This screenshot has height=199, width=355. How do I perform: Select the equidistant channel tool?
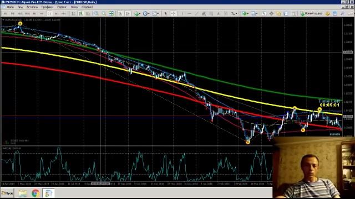(x=204, y=13)
